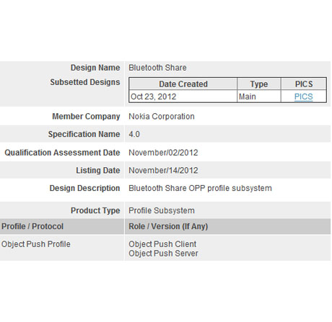The width and height of the screenshot is (332, 322).
Task: Click the Object Push Server role
Action: [163, 254]
